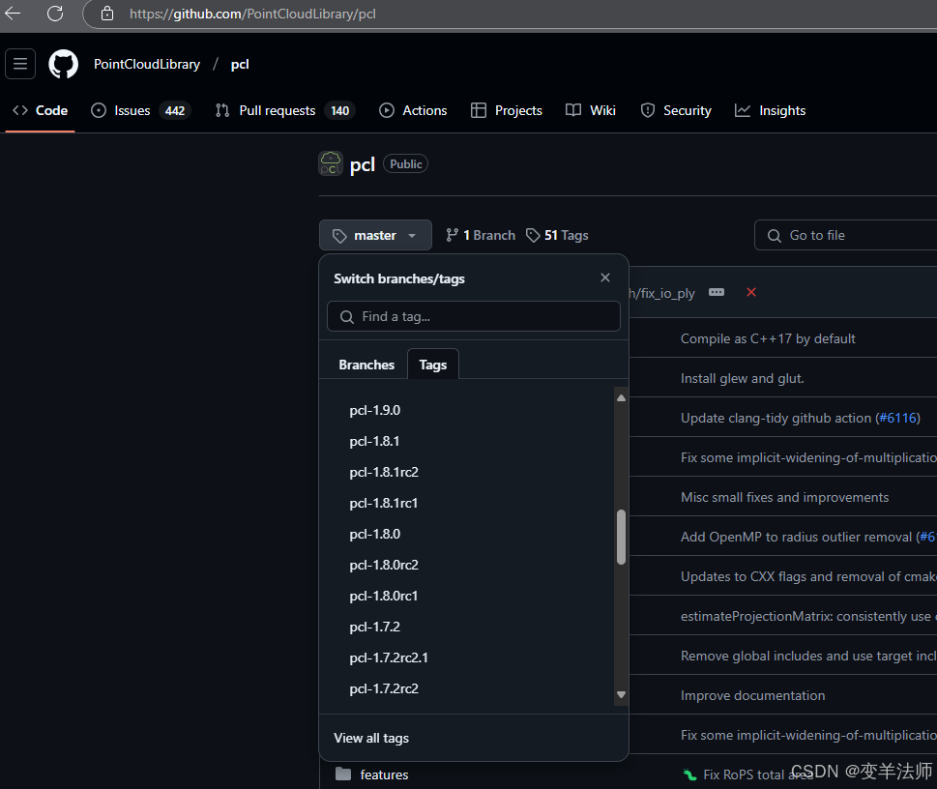
Task: Click the Go to file search box
Action: point(845,236)
